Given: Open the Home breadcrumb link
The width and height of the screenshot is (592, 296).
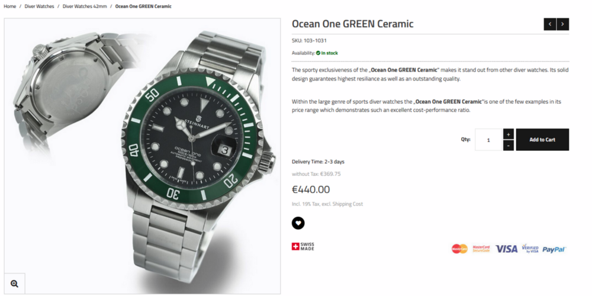Looking at the screenshot, I should pos(9,7).
